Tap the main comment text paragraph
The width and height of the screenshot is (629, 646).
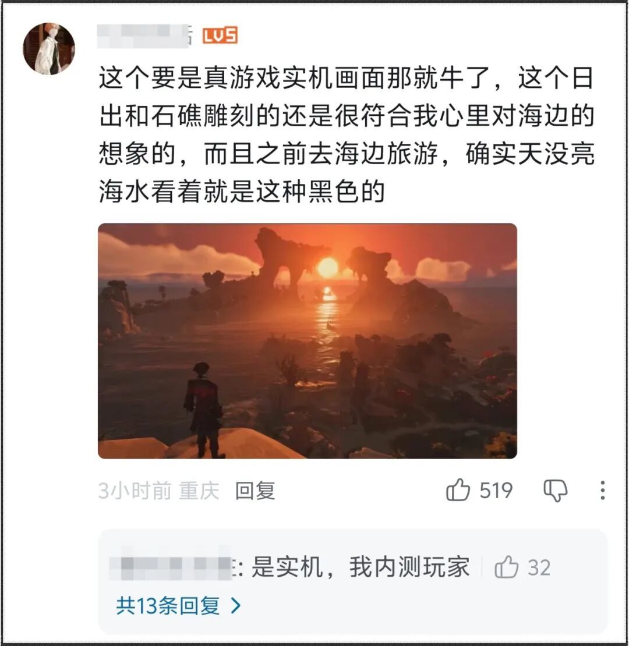pyautogui.click(x=346, y=134)
